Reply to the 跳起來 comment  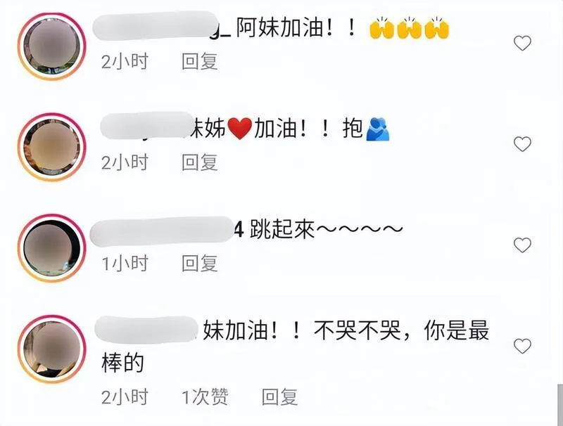[200, 264]
